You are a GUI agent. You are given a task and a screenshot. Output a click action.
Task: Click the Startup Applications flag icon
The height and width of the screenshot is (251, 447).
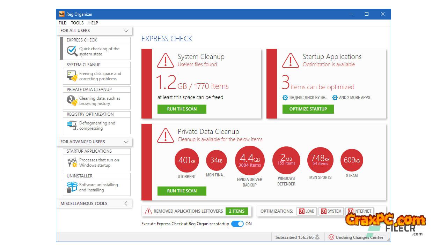(72, 162)
